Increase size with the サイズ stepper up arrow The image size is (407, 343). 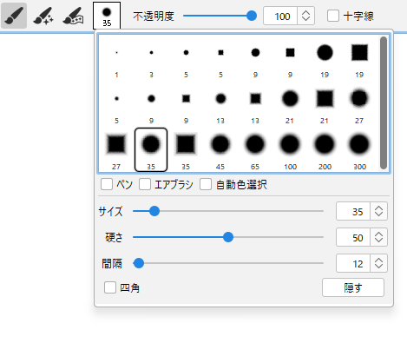(x=378, y=208)
